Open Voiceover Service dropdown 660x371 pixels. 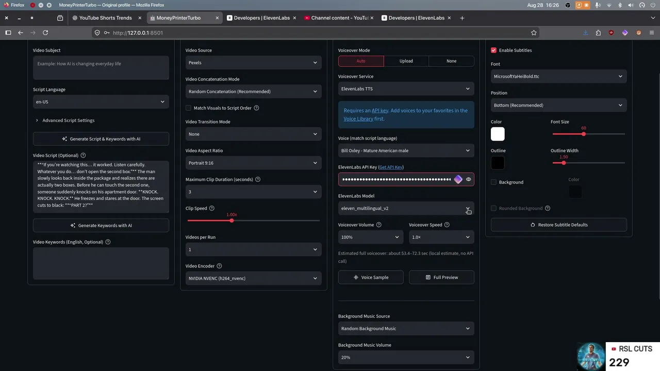(x=406, y=89)
